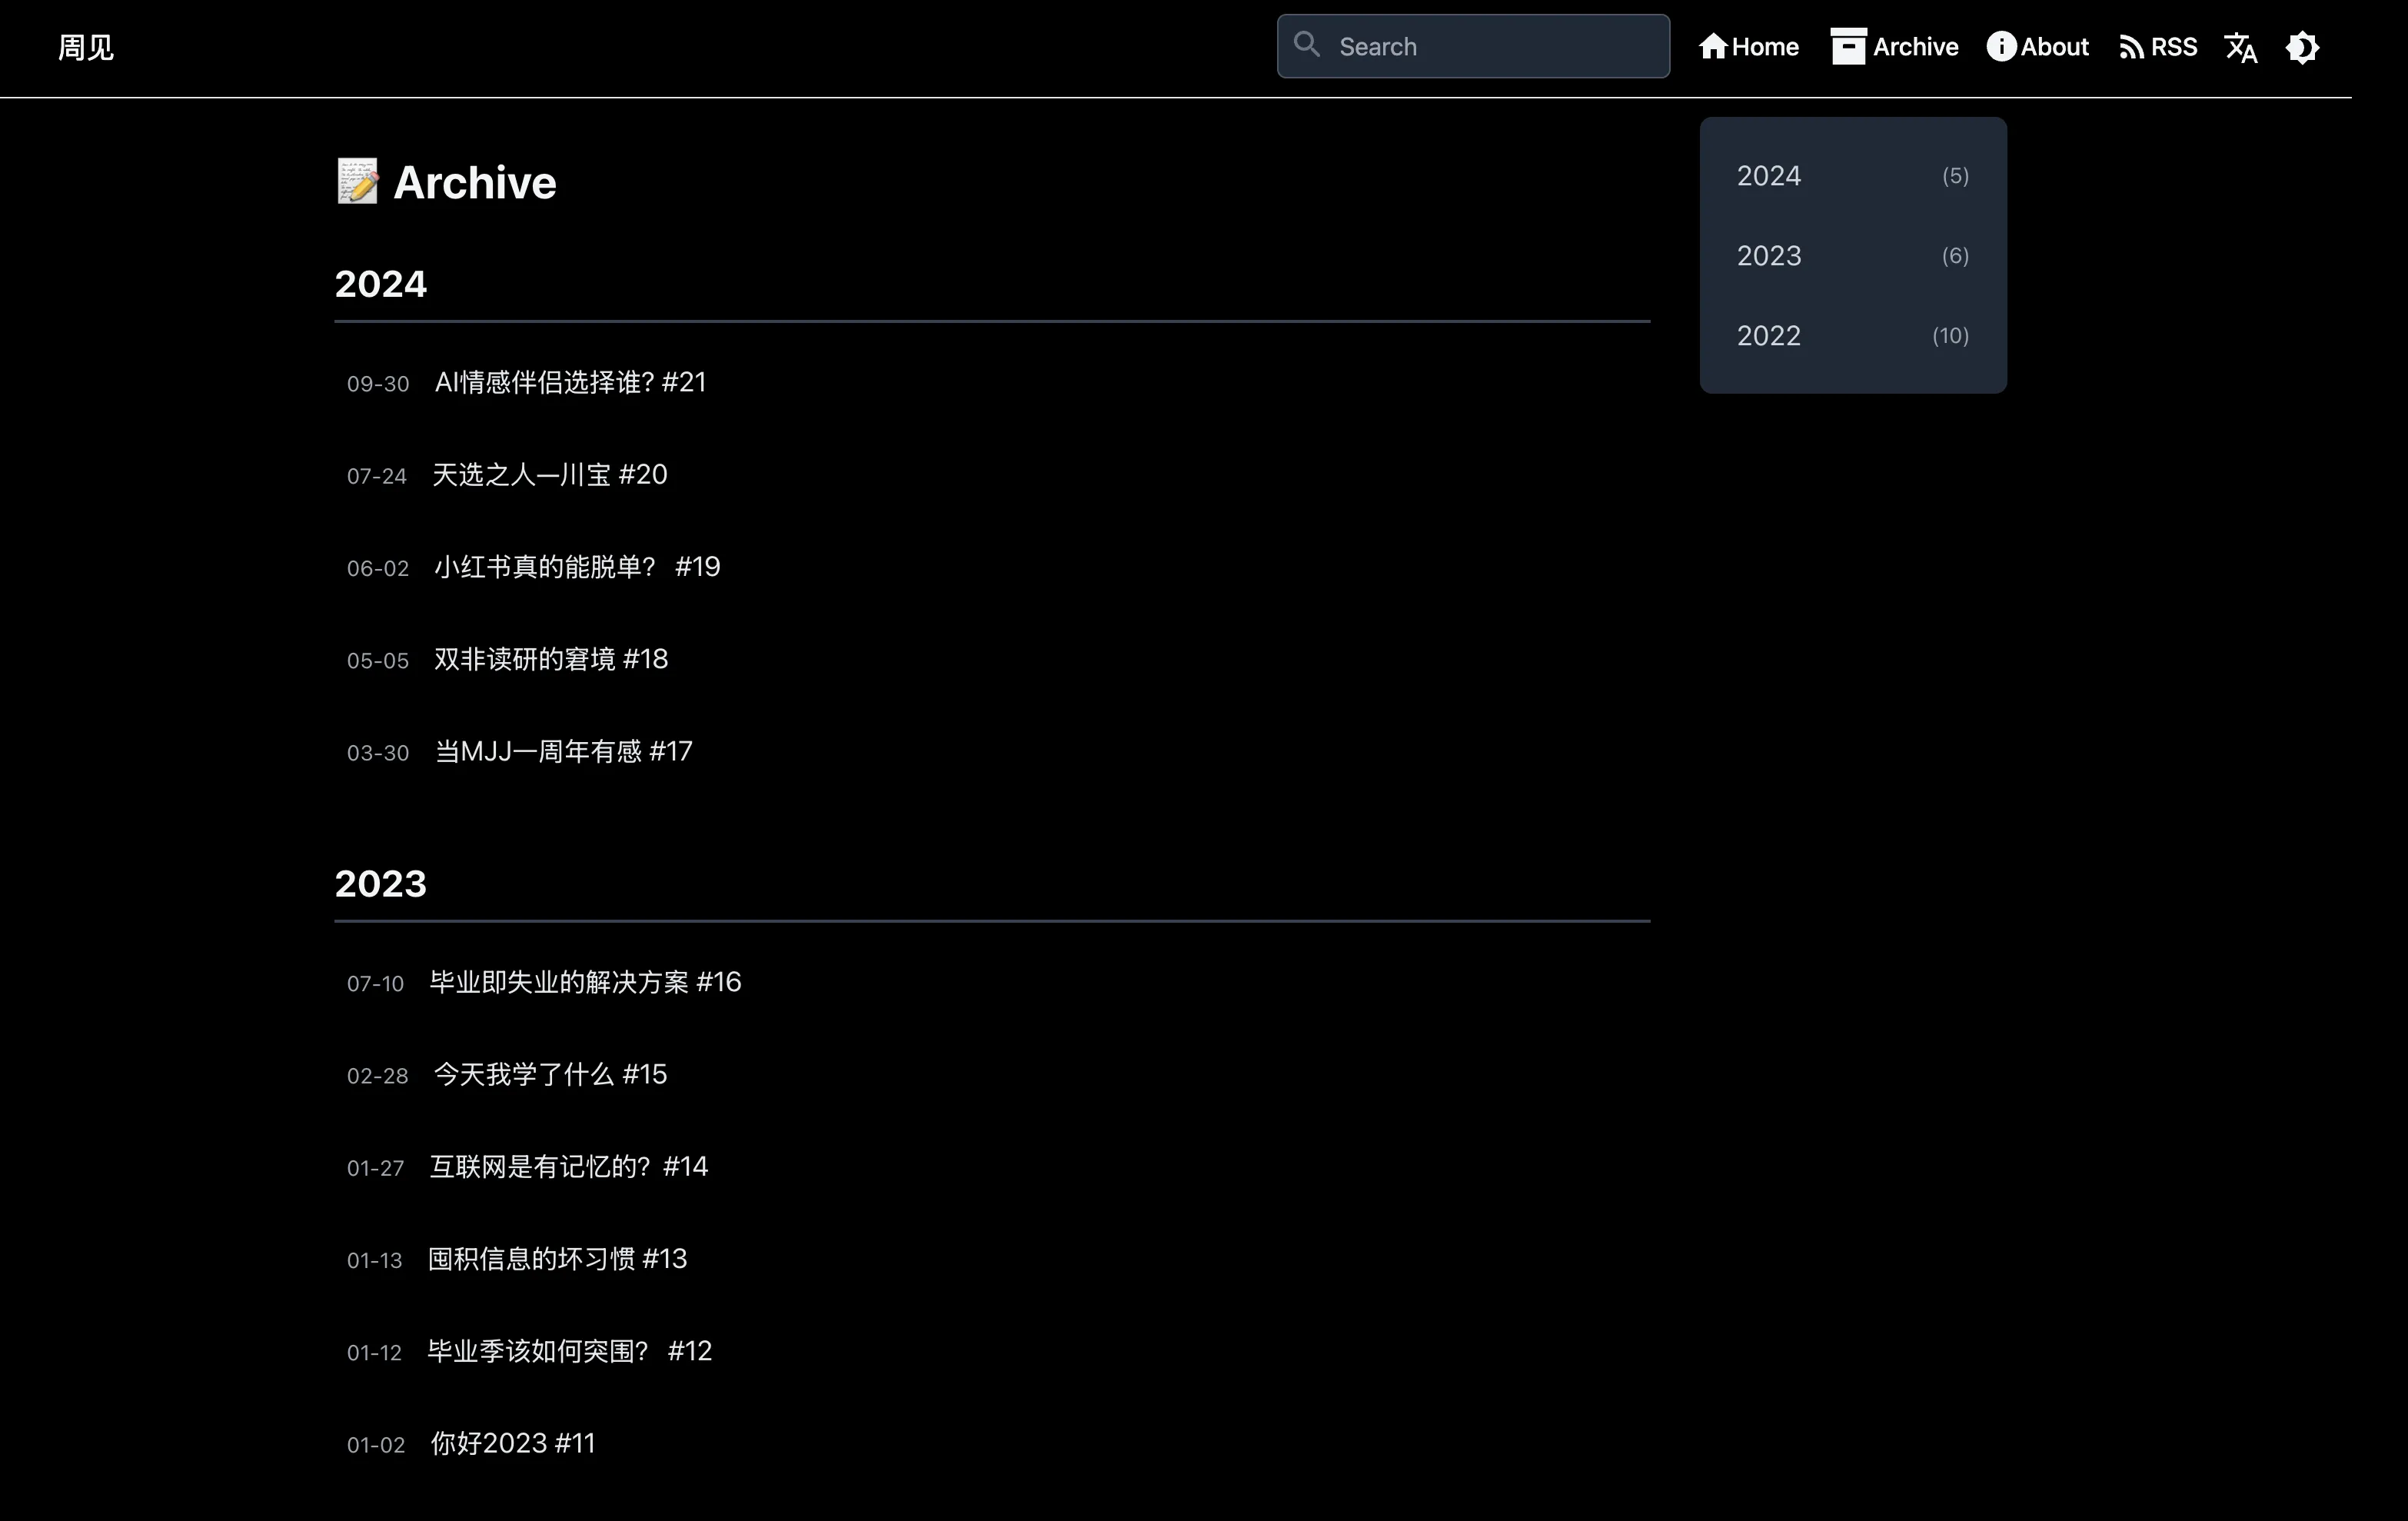Click the (5) count beside 2024

[1955, 176]
